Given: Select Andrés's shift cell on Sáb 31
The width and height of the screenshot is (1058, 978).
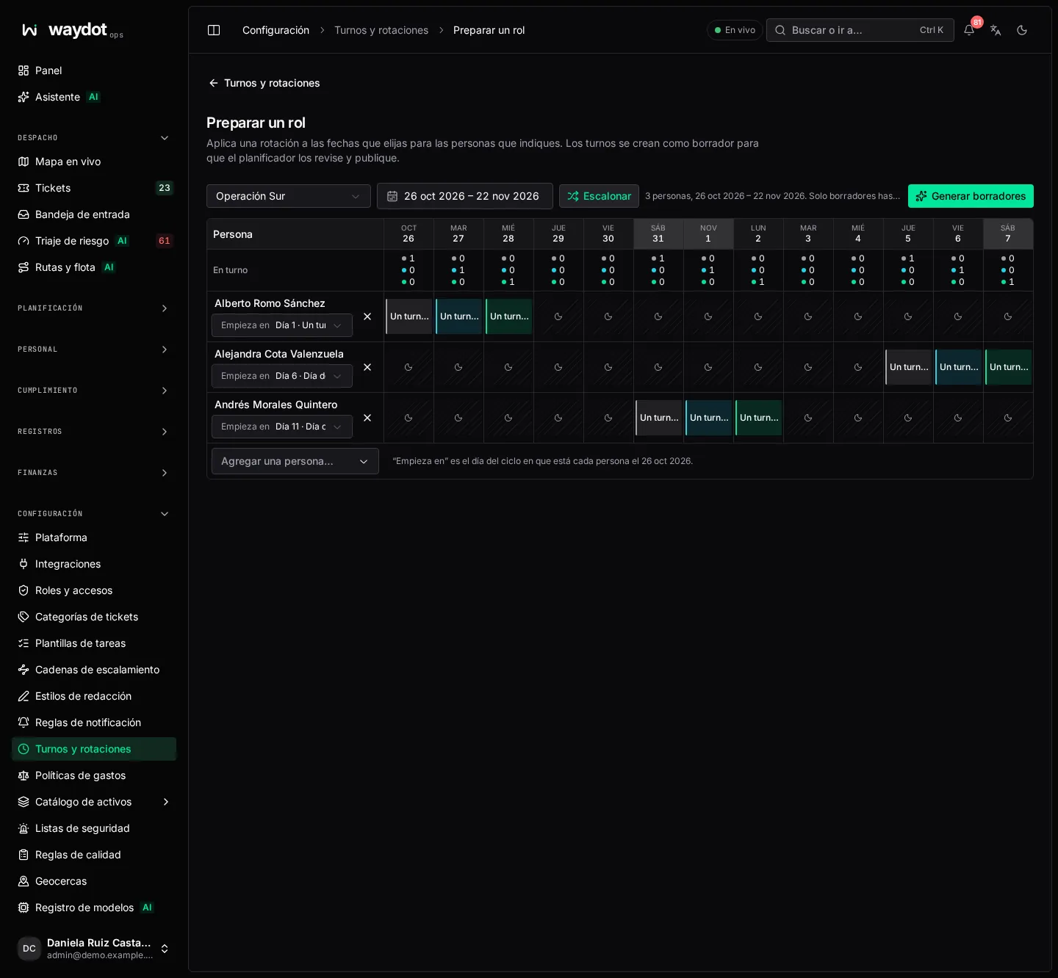Looking at the screenshot, I should tap(659, 418).
